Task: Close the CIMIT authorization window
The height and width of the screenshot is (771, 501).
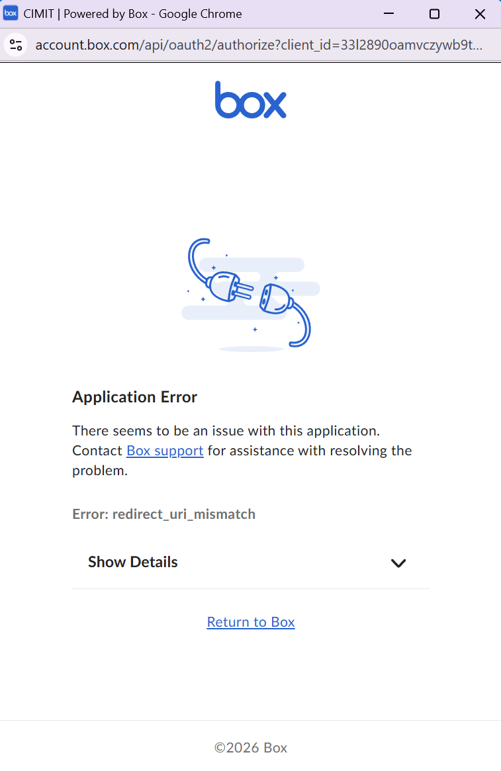Action: coord(480,14)
